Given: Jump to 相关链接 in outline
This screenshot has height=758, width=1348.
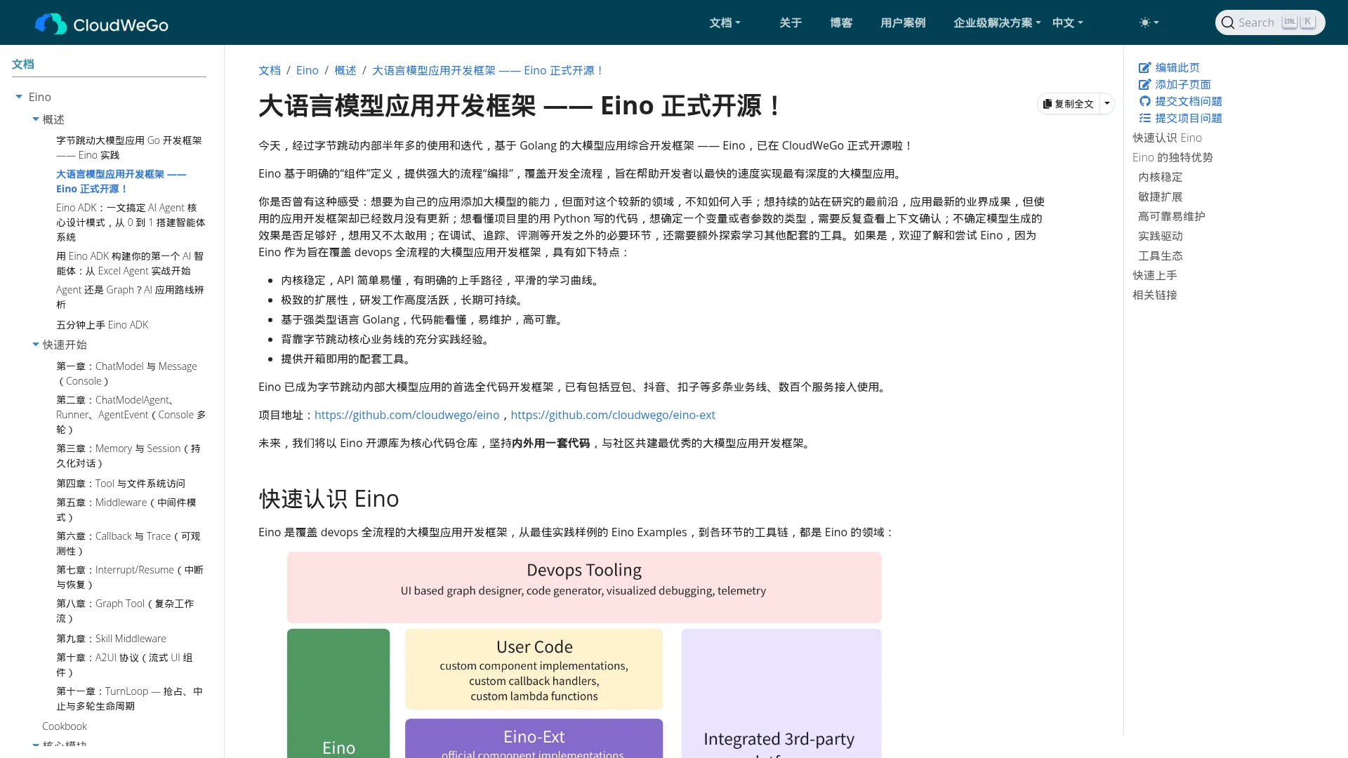Looking at the screenshot, I should click(x=1154, y=295).
